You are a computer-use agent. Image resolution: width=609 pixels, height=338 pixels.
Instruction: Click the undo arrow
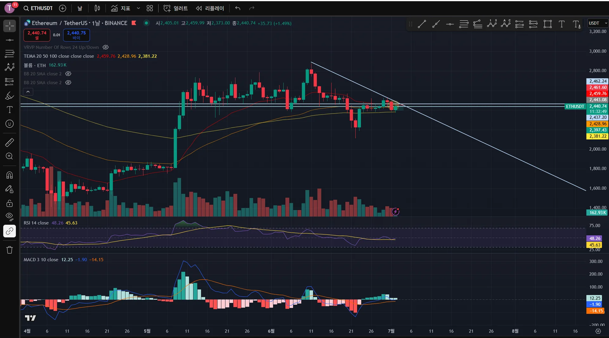(x=238, y=8)
